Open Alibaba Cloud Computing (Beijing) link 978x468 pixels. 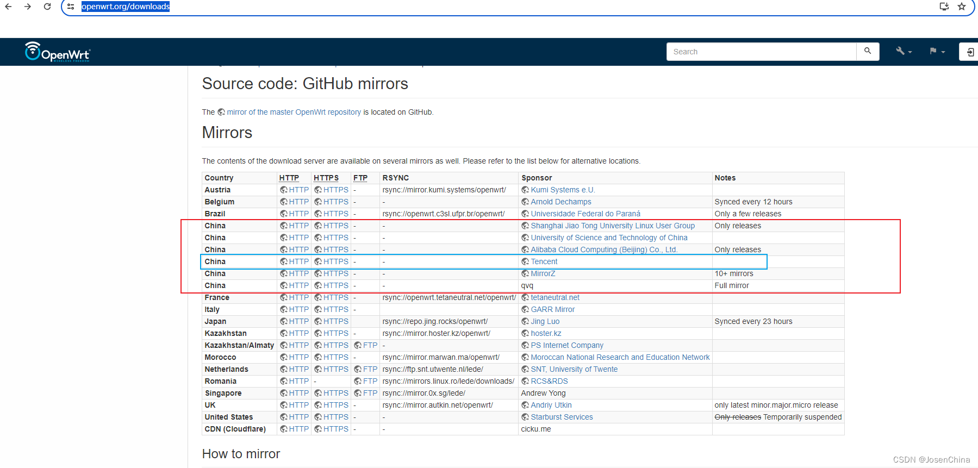604,249
